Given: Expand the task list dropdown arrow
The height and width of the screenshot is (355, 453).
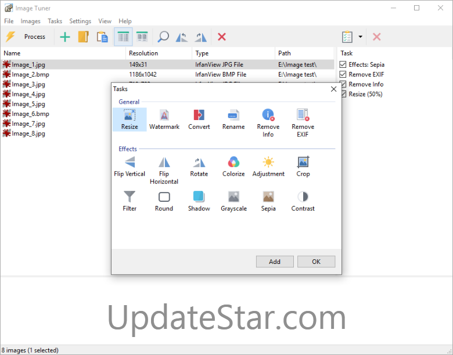Looking at the screenshot, I should point(360,37).
